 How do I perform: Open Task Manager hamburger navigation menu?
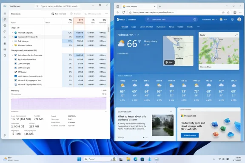[x=5, y=14]
